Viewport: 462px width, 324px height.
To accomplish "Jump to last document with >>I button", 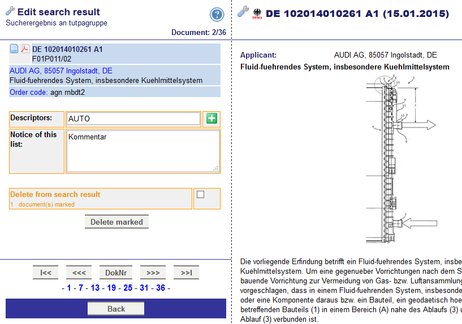I will [186, 273].
